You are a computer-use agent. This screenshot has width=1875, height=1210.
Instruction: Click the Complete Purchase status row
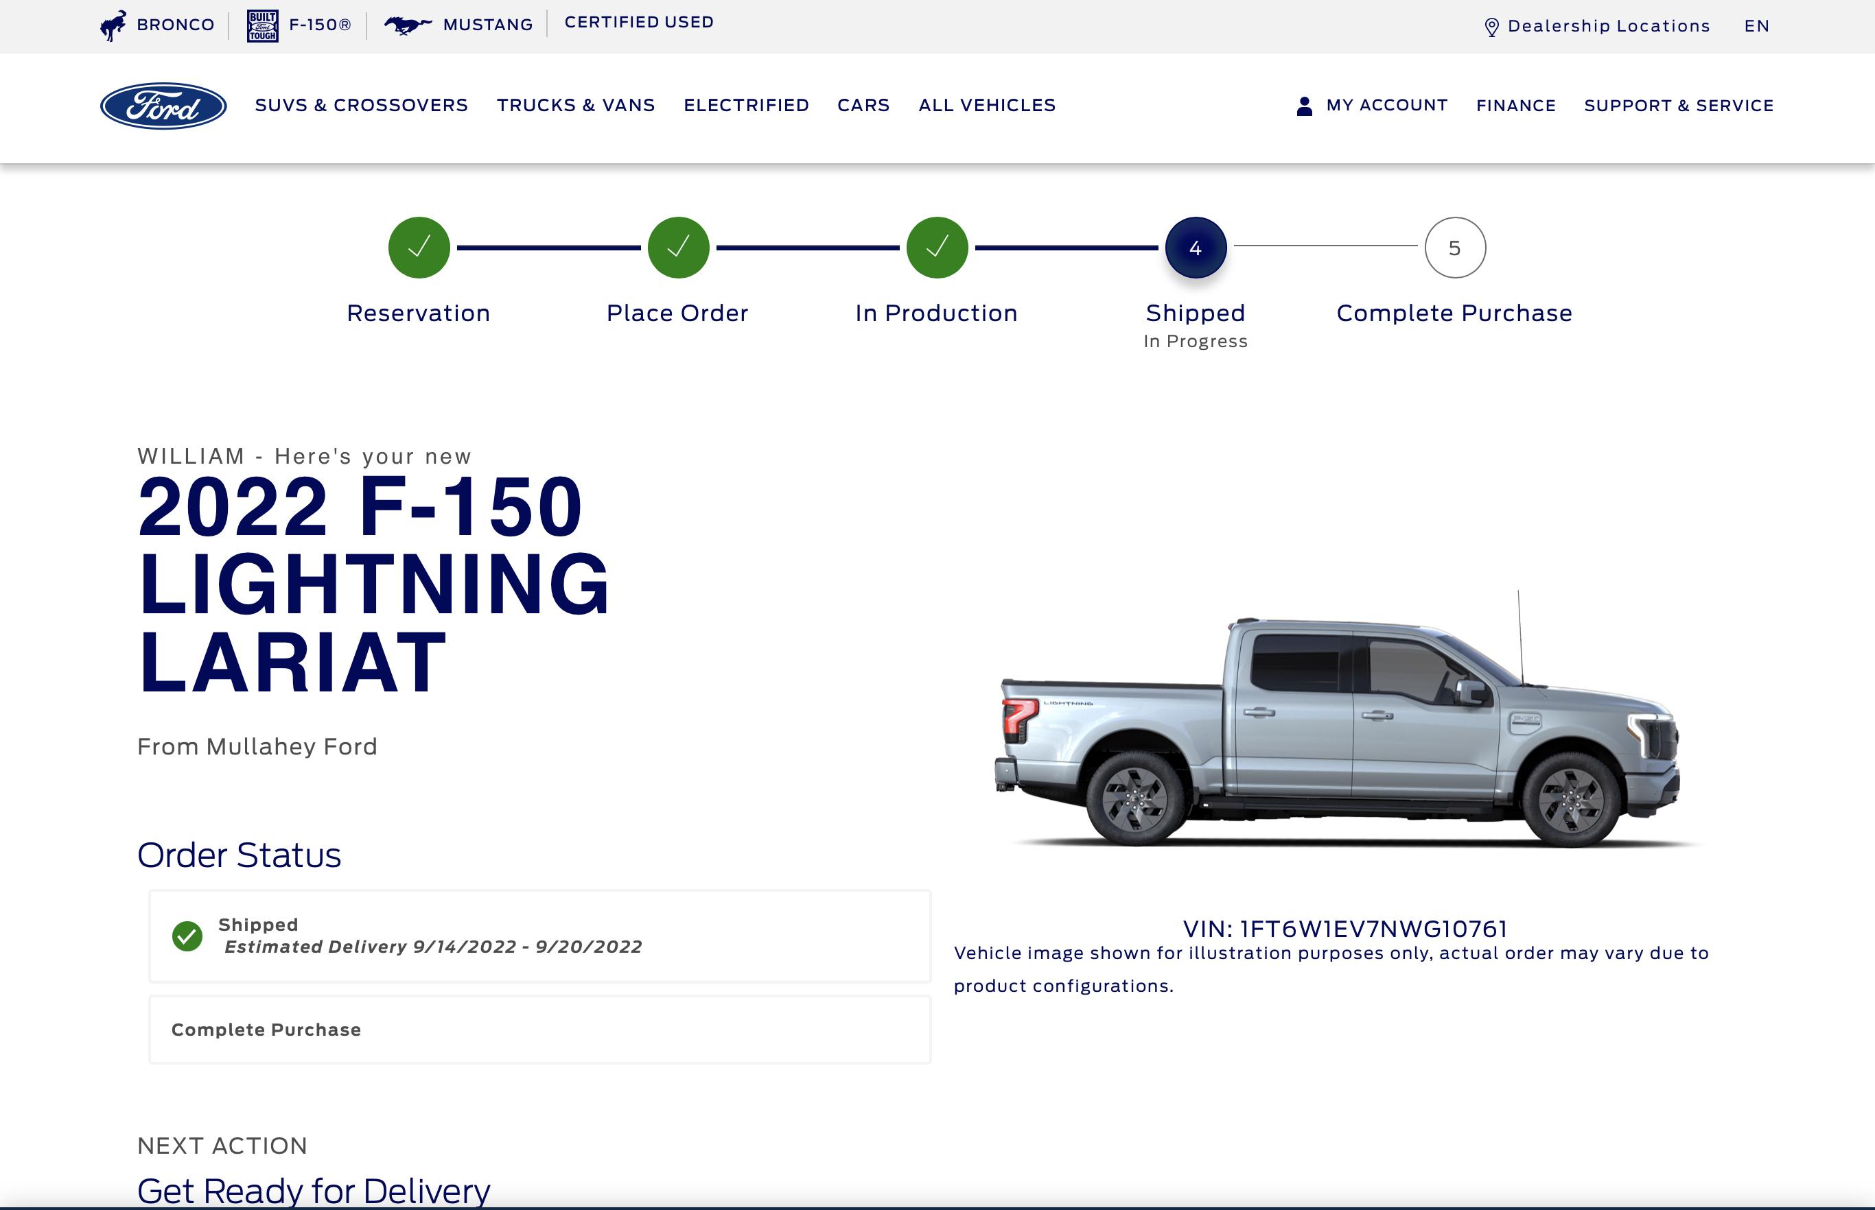pyautogui.click(x=540, y=1030)
